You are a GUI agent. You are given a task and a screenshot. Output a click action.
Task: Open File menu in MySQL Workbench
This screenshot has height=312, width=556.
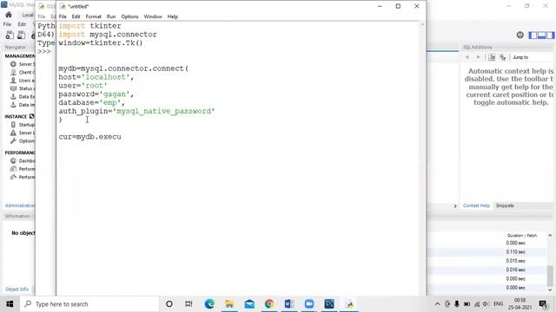(7, 24)
